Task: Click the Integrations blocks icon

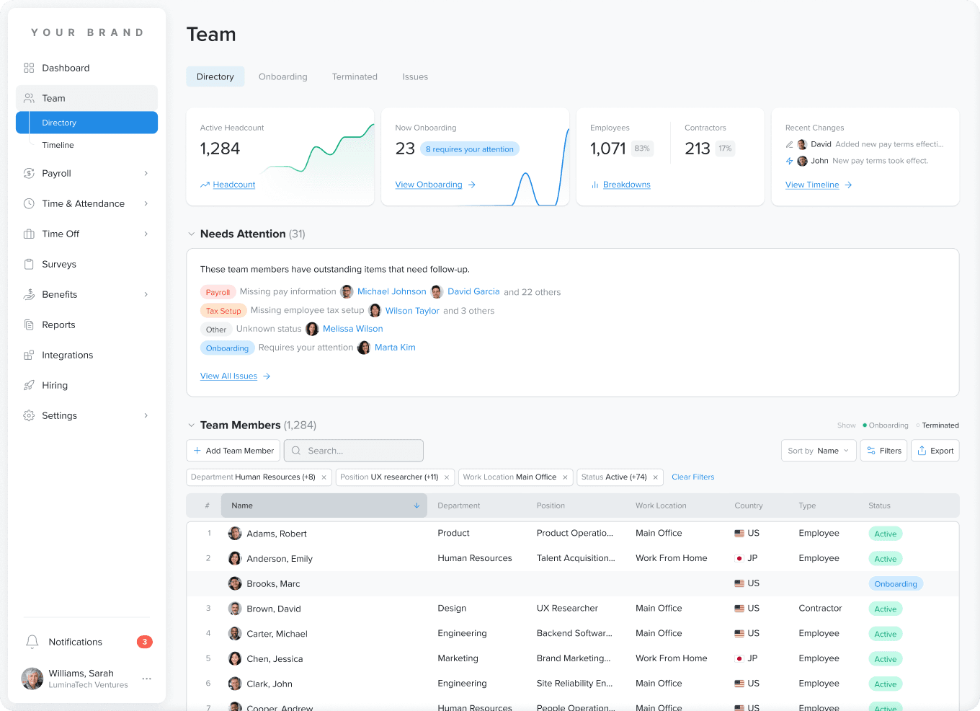Action: click(x=29, y=355)
